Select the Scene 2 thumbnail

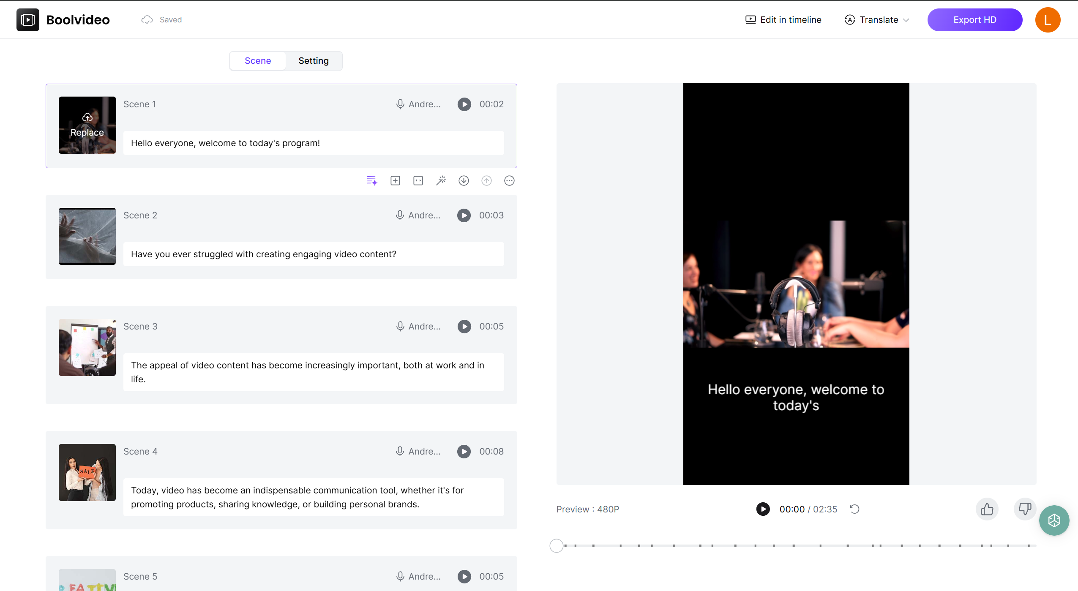(87, 236)
